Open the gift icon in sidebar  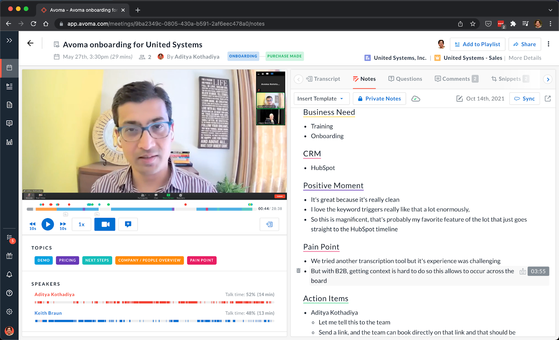pos(9,256)
